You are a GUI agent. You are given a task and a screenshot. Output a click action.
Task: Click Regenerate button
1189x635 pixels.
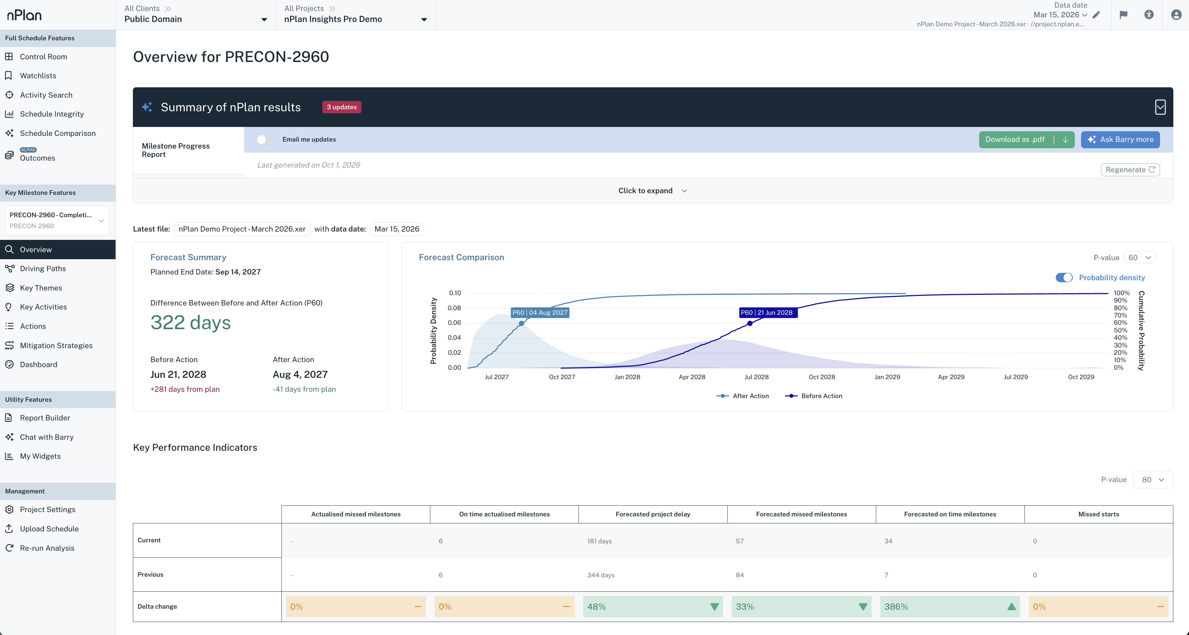click(x=1130, y=170)
